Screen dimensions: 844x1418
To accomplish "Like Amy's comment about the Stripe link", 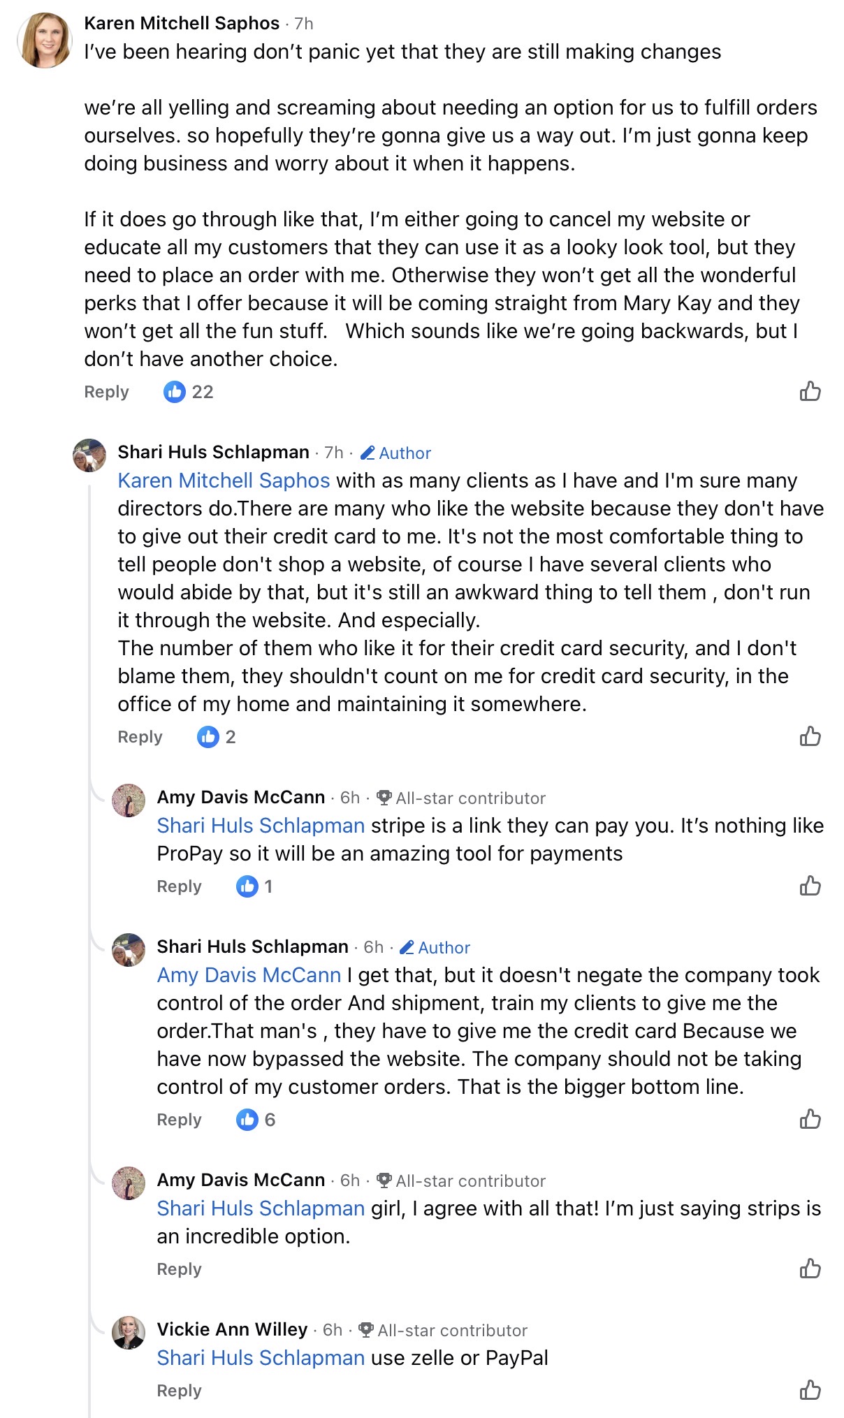I will pyautogui.click(x=810, y=886).
